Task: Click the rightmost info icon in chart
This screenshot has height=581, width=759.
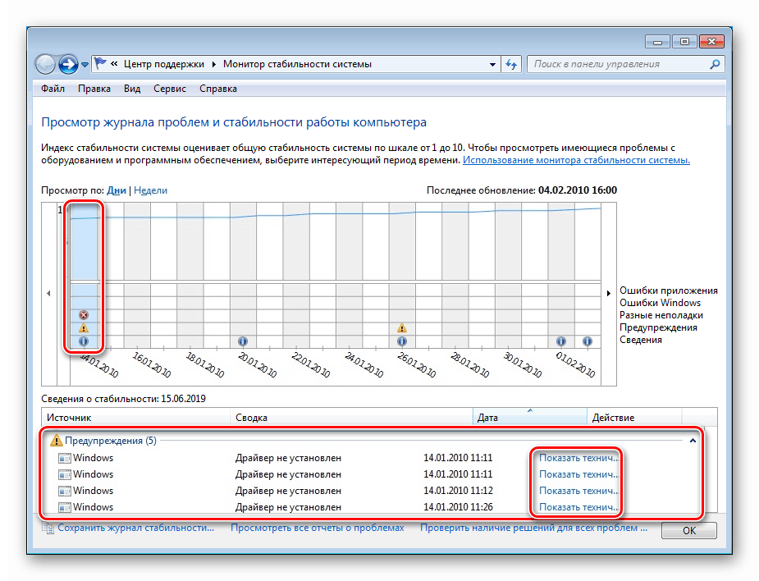Action: click(x=588, y=341)
